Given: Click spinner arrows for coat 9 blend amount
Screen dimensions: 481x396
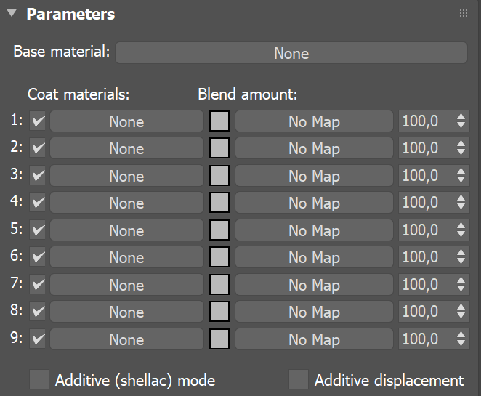Looking at the screenshot, I should [461, 339].
